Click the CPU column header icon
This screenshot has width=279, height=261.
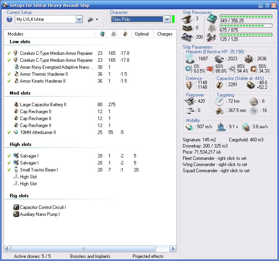102,34
